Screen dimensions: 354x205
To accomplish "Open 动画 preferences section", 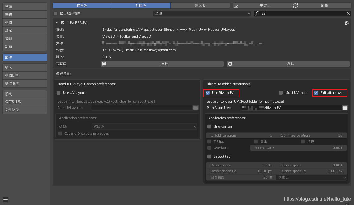I will [25, 47].
